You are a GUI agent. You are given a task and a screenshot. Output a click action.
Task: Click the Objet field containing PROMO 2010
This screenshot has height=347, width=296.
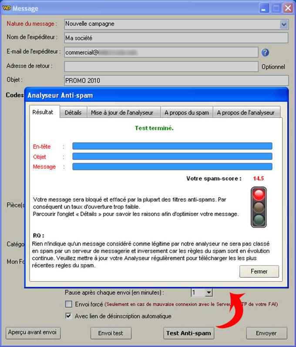[176, 80]
